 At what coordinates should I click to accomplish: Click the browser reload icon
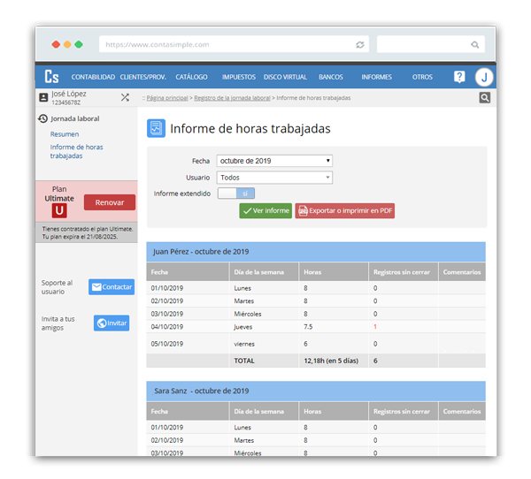coord(360,45)
